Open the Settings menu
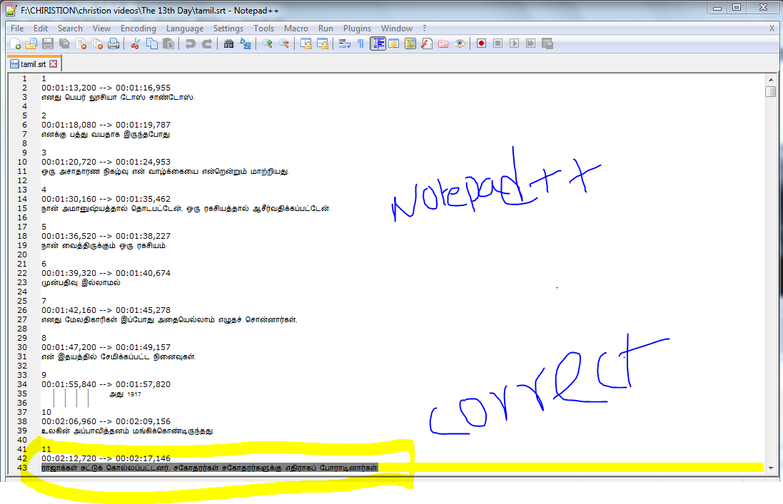 click(228, 29)
